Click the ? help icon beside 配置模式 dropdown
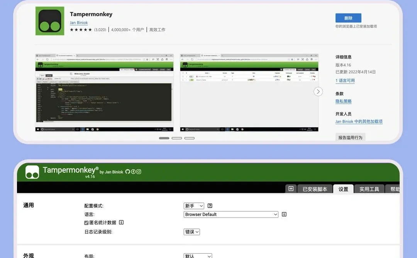Viewport: 417px width, 258px height. 209,206
